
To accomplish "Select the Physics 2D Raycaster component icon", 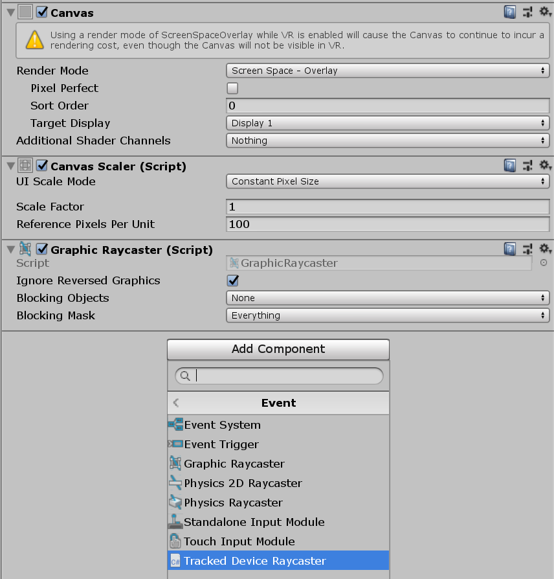I will [x=175, y=483].
